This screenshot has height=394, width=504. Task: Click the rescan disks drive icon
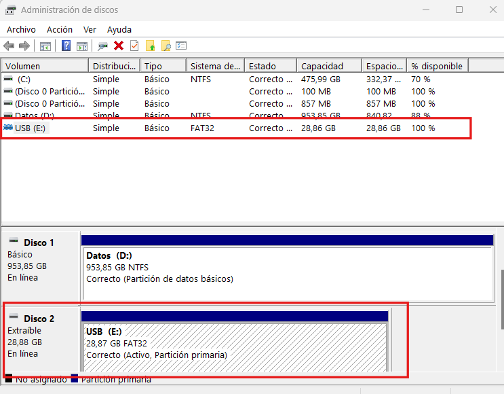tap(103, 46)
